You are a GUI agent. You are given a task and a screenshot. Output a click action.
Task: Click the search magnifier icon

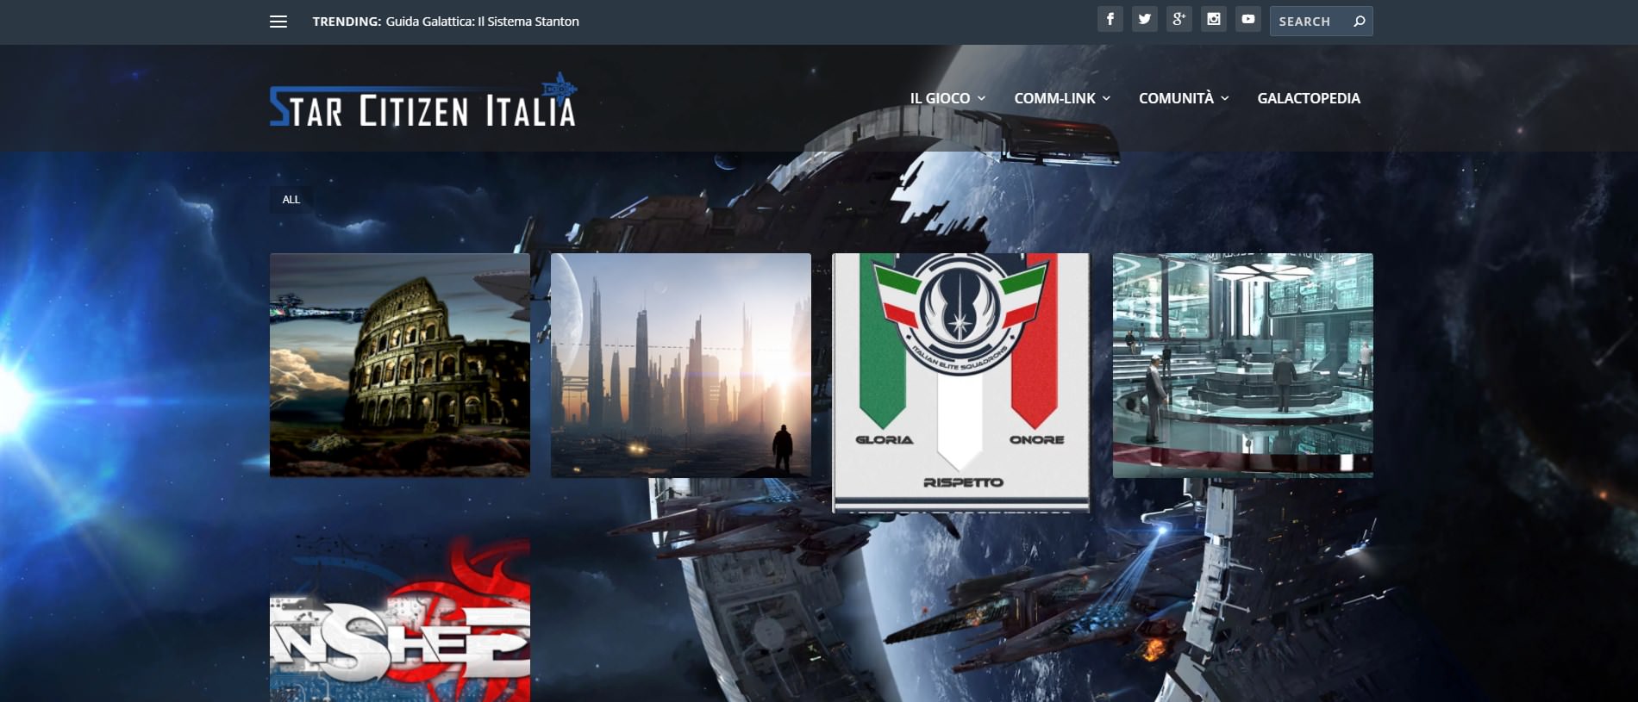1359,22
